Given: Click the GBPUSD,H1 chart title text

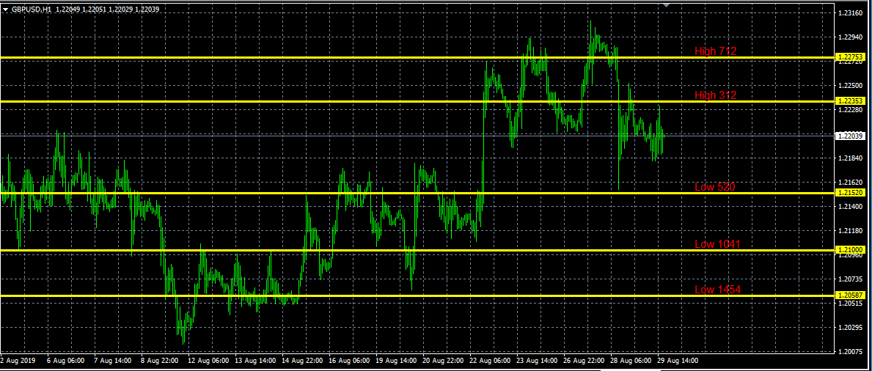Looking at the screenshot, I should pos(31,10).
